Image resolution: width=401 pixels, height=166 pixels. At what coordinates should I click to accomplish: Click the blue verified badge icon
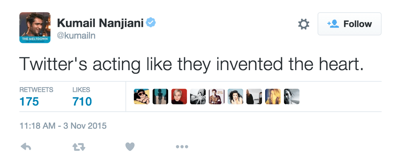[x=151, y=23]
